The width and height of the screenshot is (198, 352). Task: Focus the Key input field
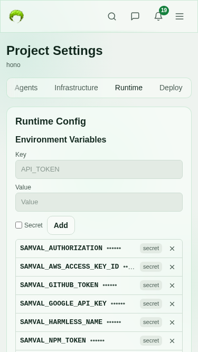[99, 169]
